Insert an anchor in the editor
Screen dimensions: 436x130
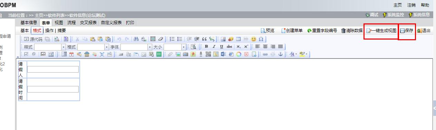pyautogui.click(x=280, y=54)
